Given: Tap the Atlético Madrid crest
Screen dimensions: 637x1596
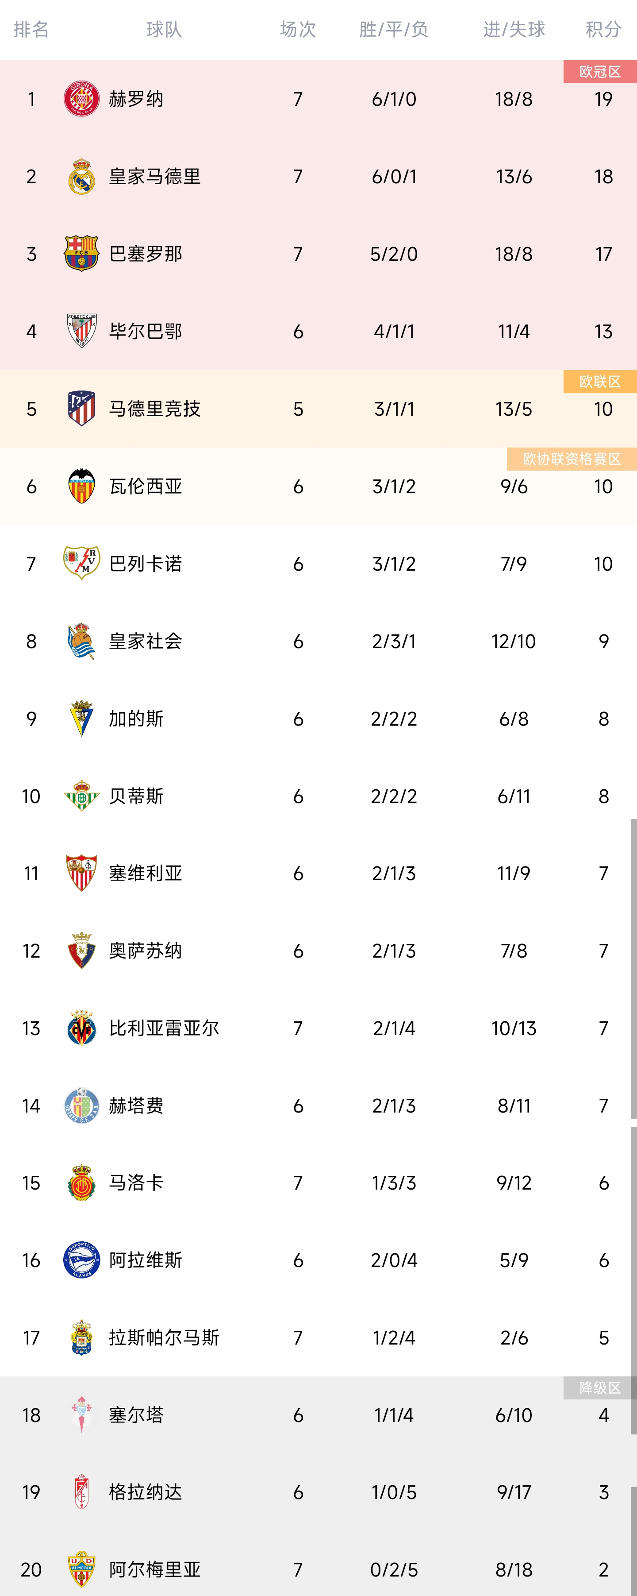Looking at the screenshot, I should 81,408.
